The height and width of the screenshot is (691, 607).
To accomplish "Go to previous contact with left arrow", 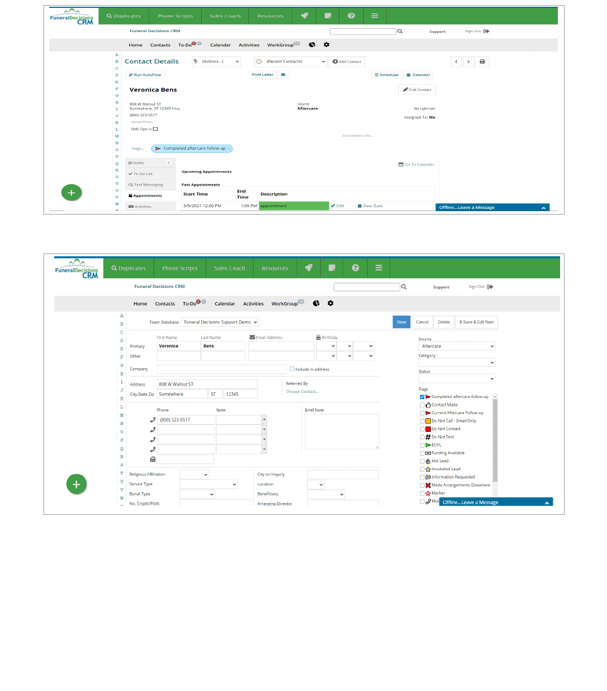I will pyautogui.click(x=456, y=62).
